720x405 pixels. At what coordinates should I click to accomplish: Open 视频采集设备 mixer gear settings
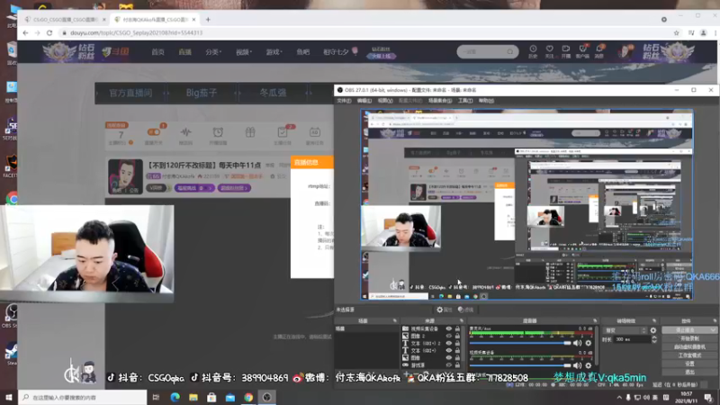pos(589,365)
